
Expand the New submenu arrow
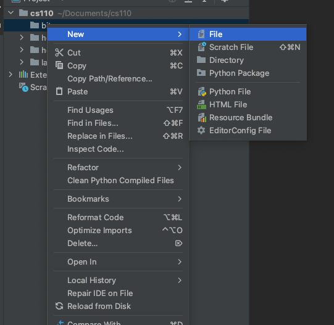[x=180, y=35]
